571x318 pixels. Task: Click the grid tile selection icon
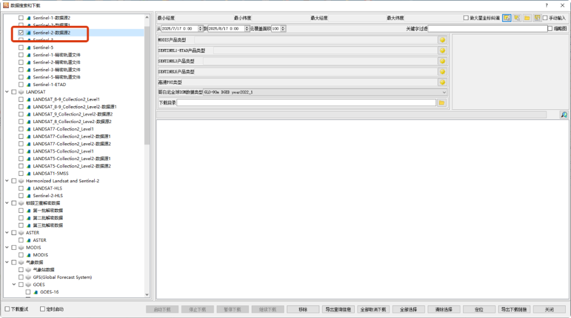537,18
